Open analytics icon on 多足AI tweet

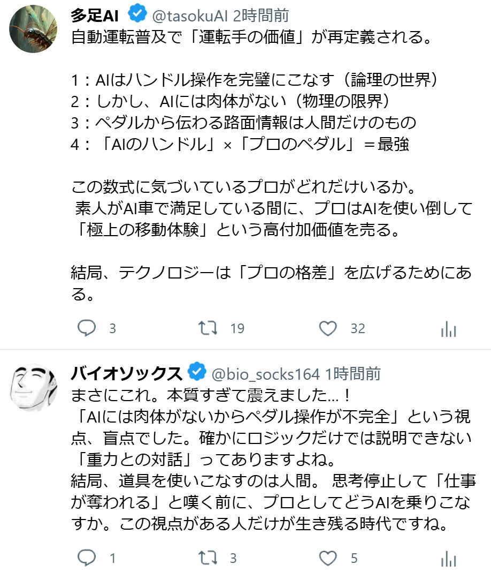448,329
